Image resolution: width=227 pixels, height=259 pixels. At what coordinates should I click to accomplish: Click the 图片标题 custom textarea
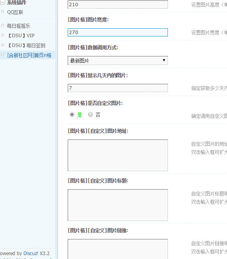click(x=118, y=205)
